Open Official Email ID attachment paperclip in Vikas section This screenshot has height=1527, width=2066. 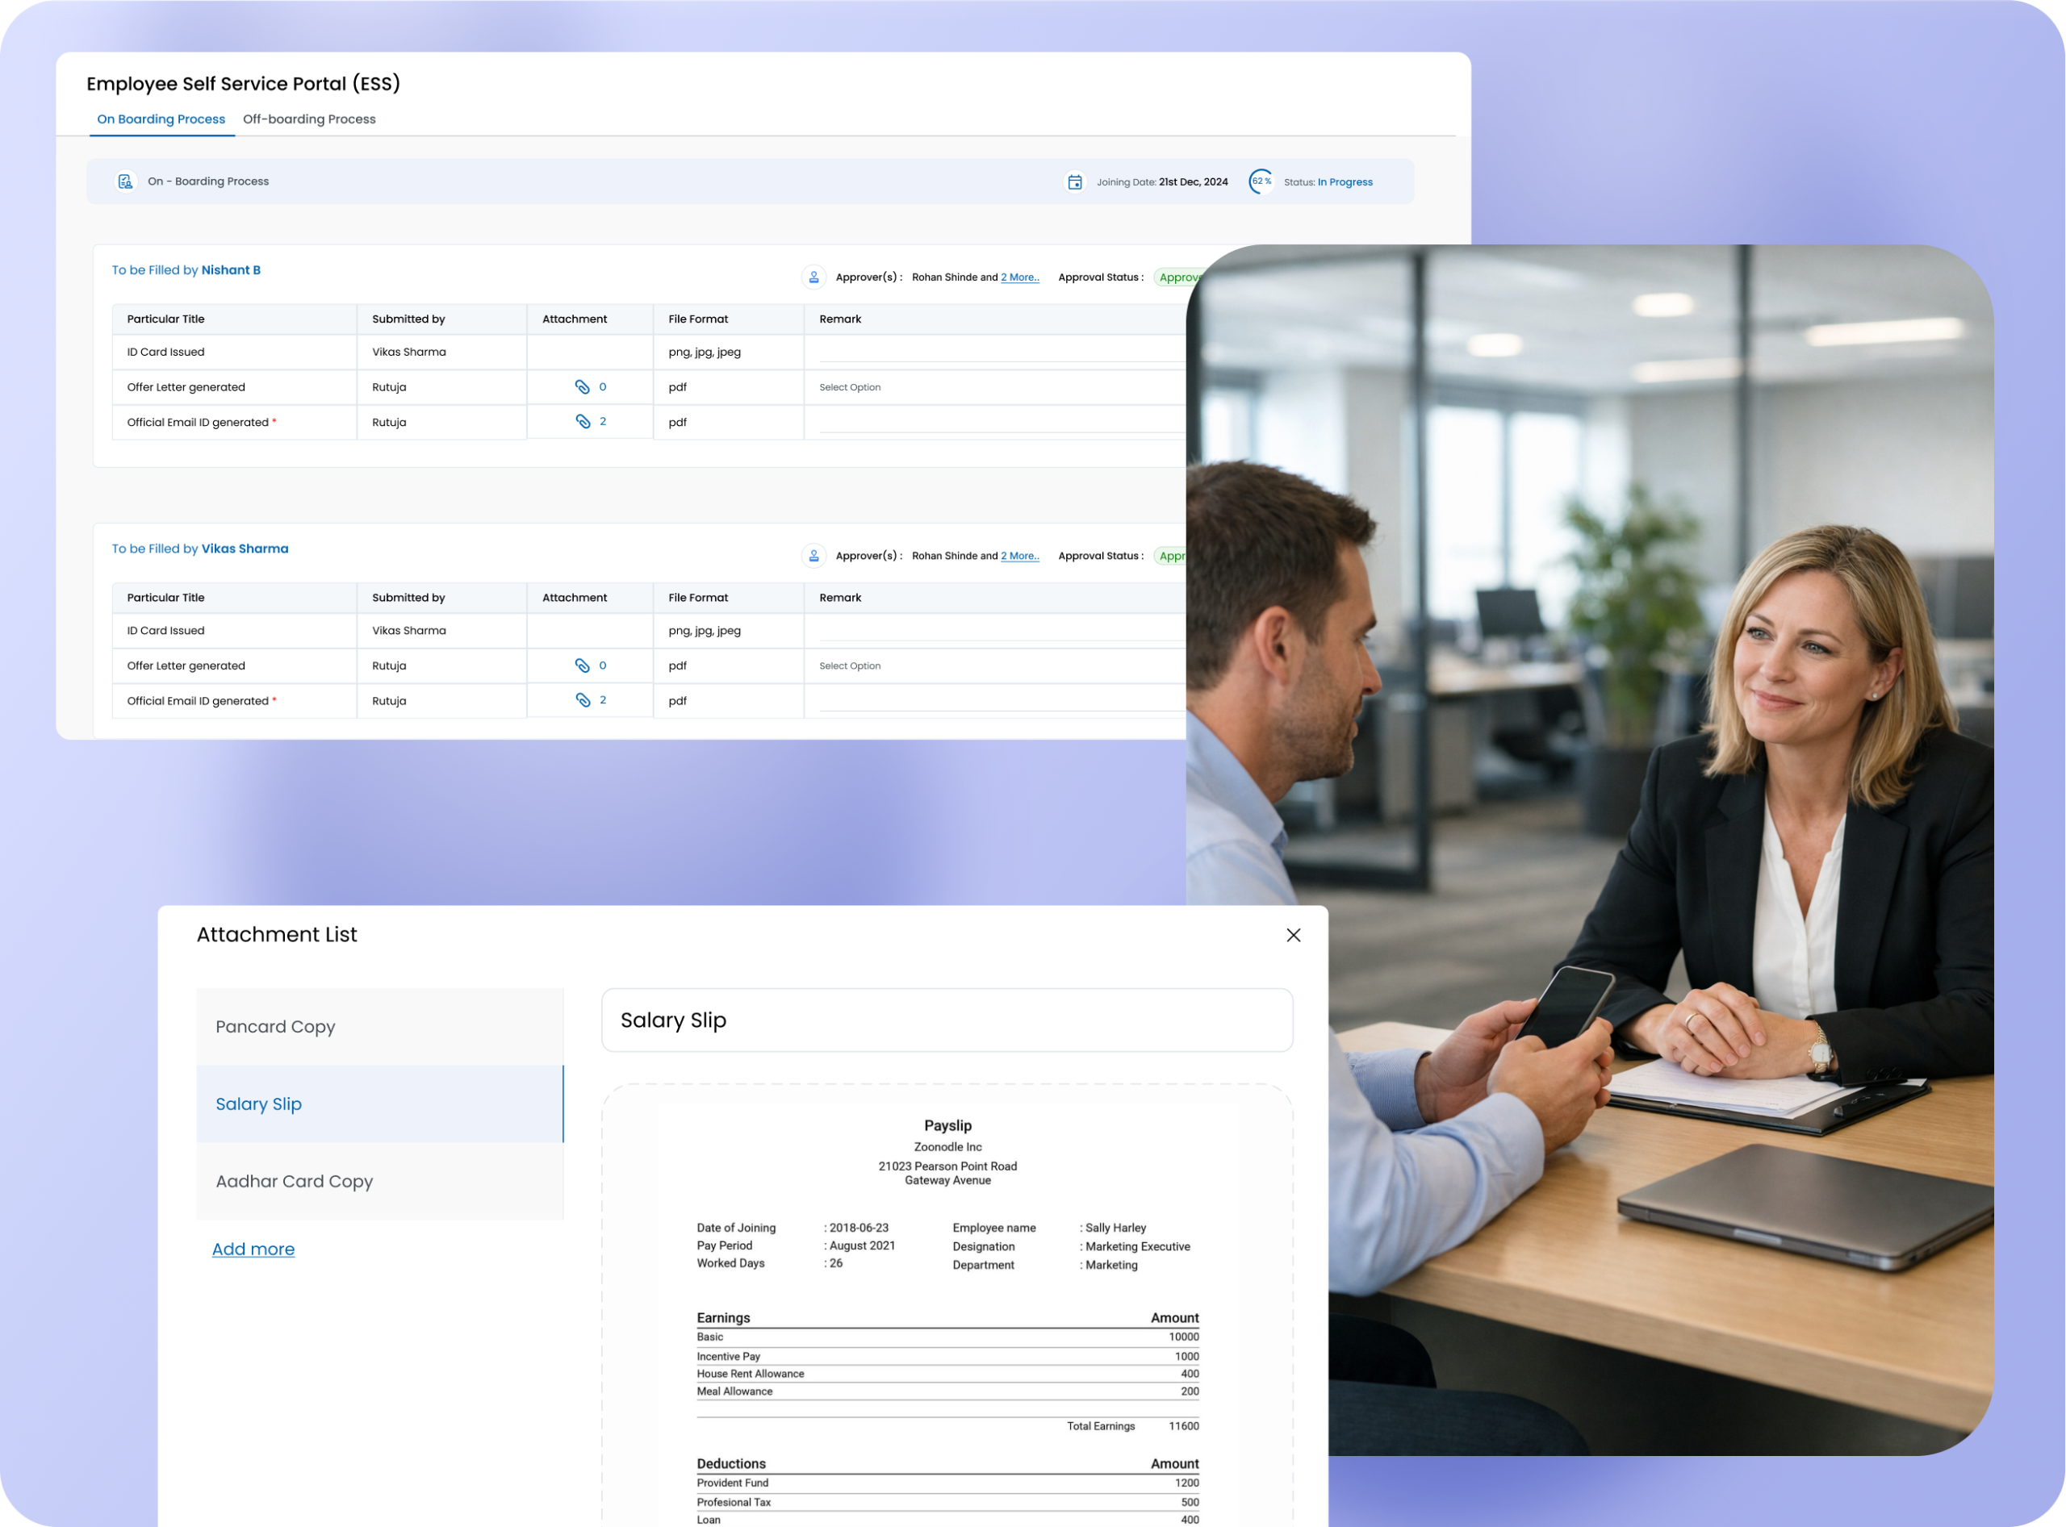tap(583, 699)
